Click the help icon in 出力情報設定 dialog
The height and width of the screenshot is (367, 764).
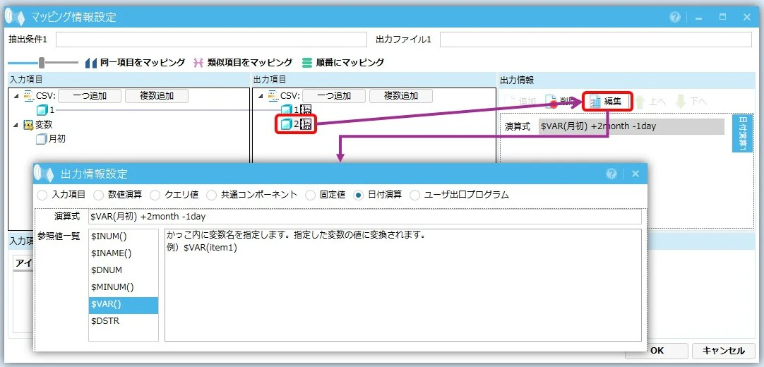point(611,174)
